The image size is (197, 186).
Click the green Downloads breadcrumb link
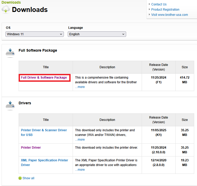(11, 2)
